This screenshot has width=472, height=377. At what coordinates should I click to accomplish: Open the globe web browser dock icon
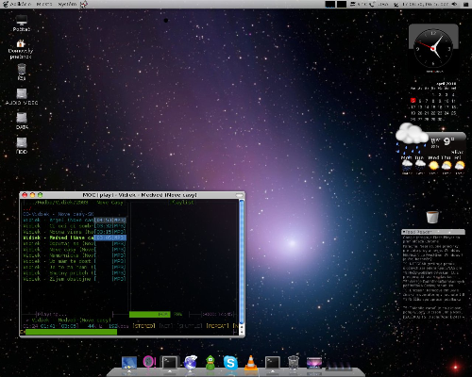click(191, 363)
